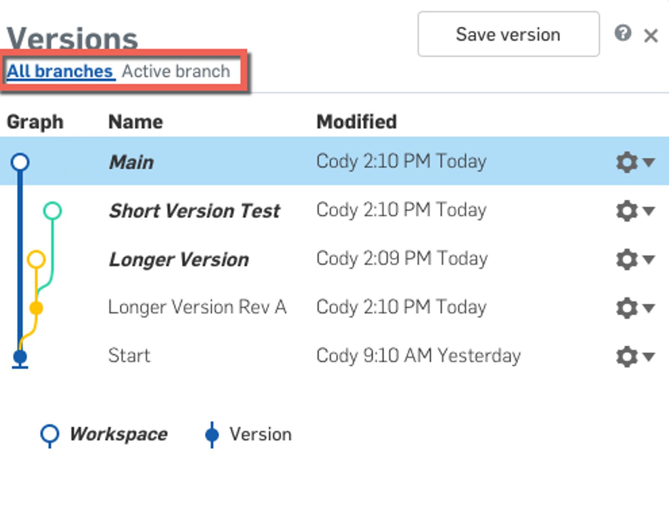
Task: Click the Start version graph node
Action: coord(20,357)
